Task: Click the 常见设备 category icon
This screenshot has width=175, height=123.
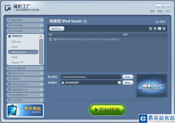Action: click(x=10, y=25)
